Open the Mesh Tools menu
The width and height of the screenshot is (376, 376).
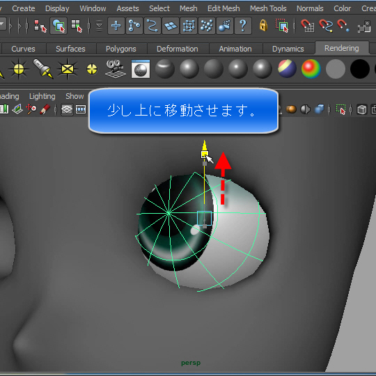pos(268,8)
